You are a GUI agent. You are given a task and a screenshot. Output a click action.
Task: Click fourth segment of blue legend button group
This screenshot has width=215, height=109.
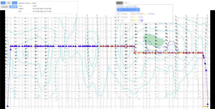137,9
